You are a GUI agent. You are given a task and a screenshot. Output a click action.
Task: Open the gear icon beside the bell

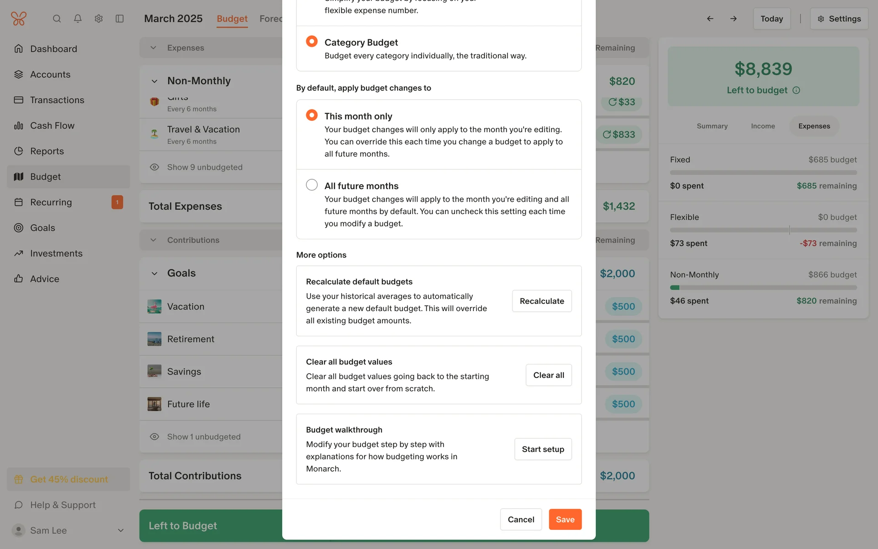pos(99,19)
